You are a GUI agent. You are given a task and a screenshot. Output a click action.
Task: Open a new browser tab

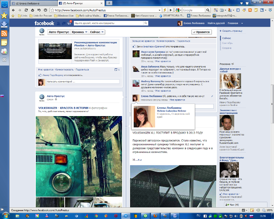(x=109, y=3)
